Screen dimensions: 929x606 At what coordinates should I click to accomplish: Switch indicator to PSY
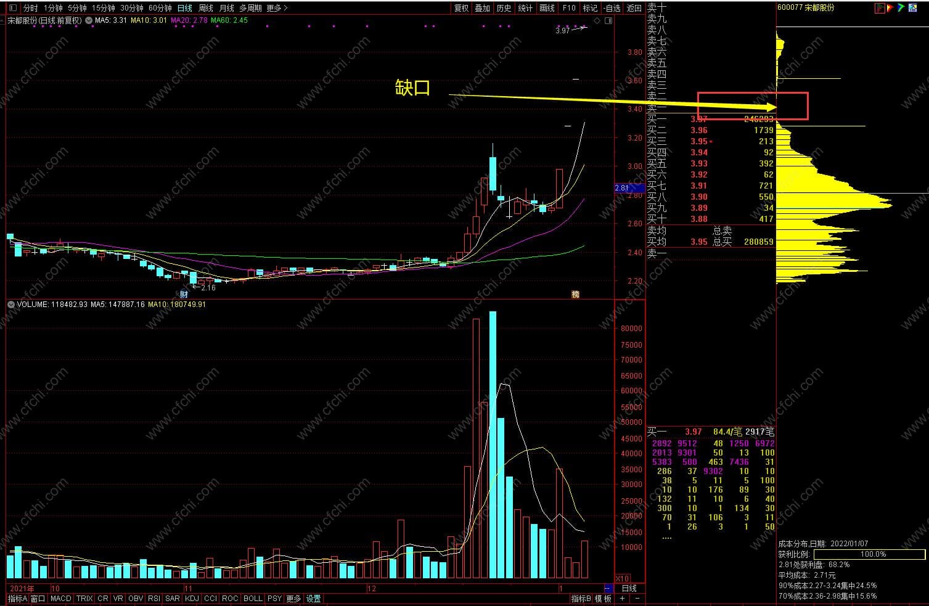pos(274,599)
